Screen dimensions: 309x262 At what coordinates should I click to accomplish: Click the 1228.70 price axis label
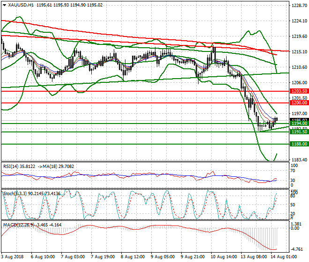299,6
